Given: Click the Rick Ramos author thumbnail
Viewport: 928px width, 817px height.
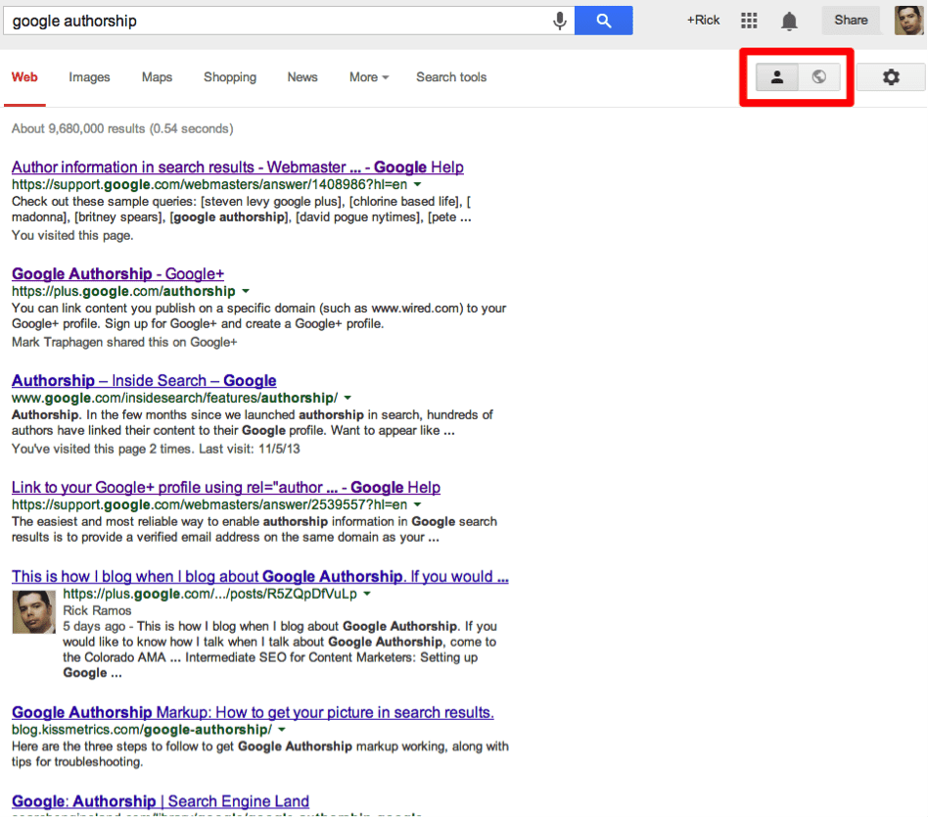Looking at the screenshot, I should click(33, 612).
